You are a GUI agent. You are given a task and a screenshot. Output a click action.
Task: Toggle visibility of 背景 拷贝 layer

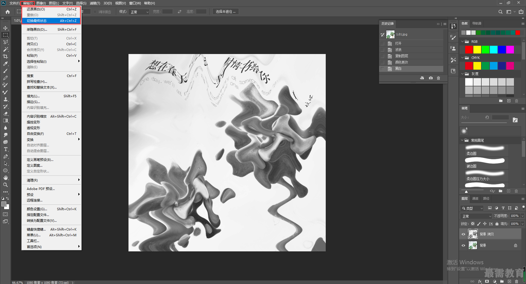tap(463, 234)
